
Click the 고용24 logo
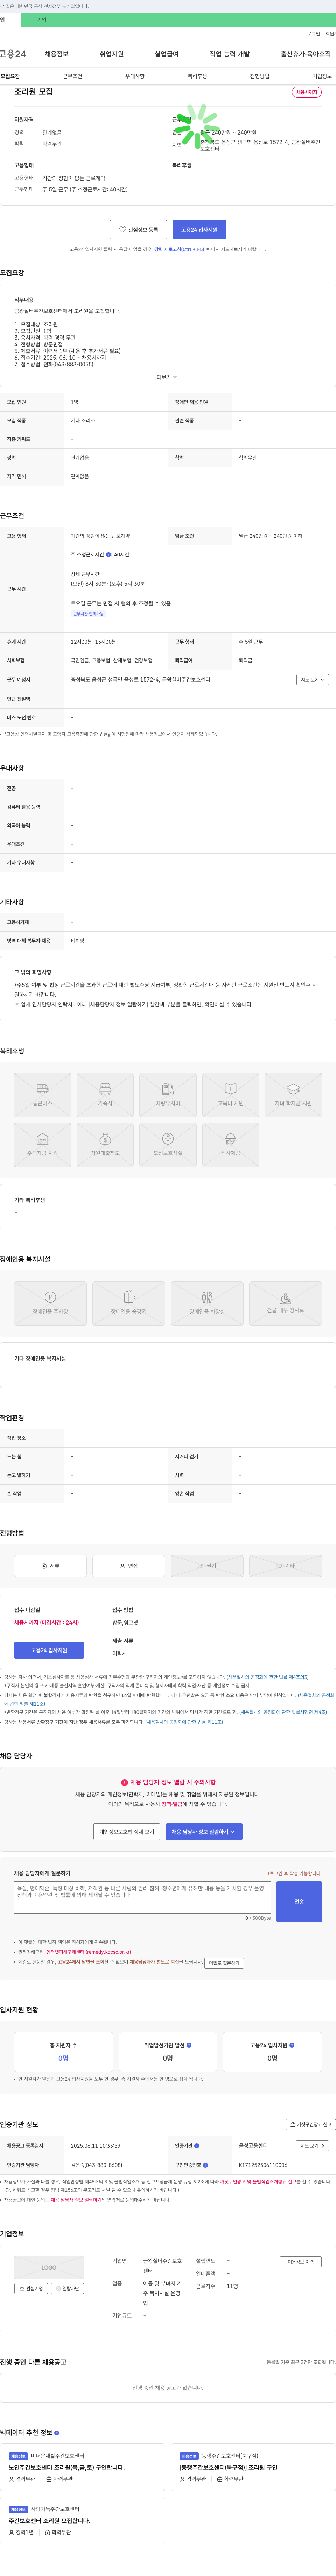click(x=13, y=54)
